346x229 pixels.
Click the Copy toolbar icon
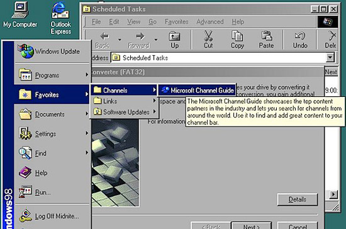pos(237,36)
